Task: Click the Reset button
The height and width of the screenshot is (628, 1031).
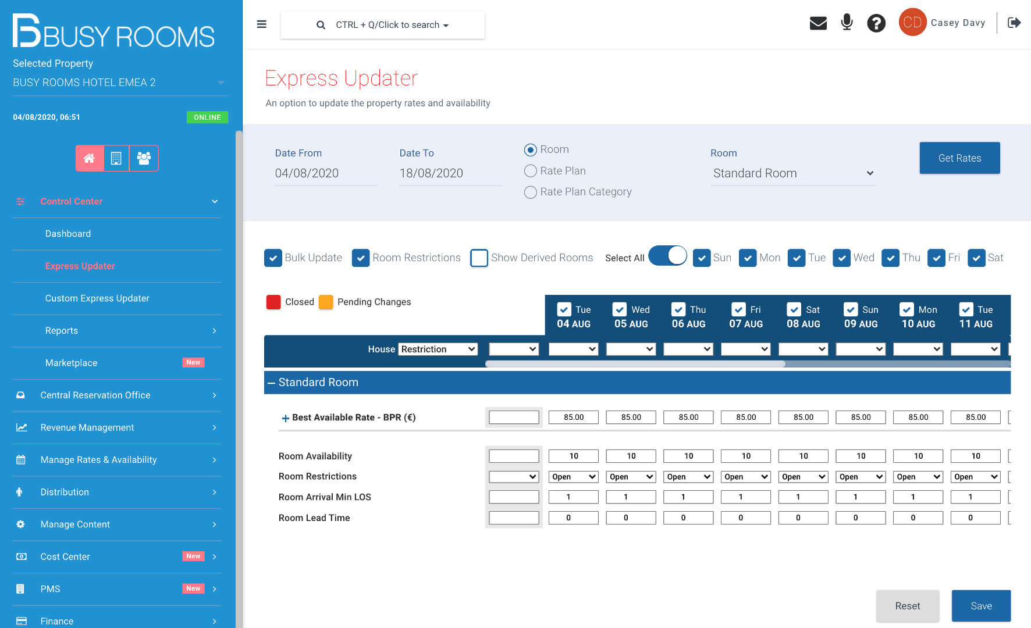Action: tap(907, 606)
